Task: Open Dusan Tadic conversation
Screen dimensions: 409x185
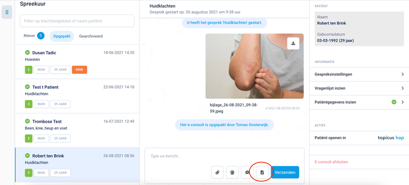Action: [77, 61]
